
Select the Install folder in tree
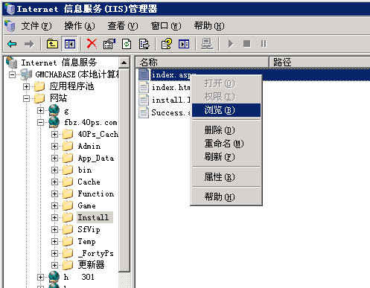[x=94, y=217]
